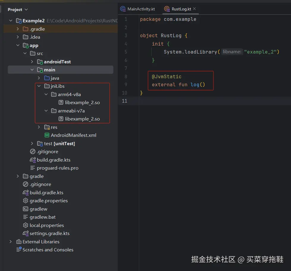This screenshot has height=271, width=291.
Task: Click the gradle.properties gear icon
Action: click(x=26, y=201)
